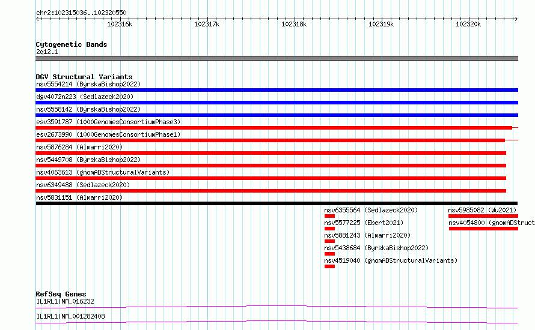
Task: Click the IL1RL1|NM_016232 gene label
Action: 65,301
